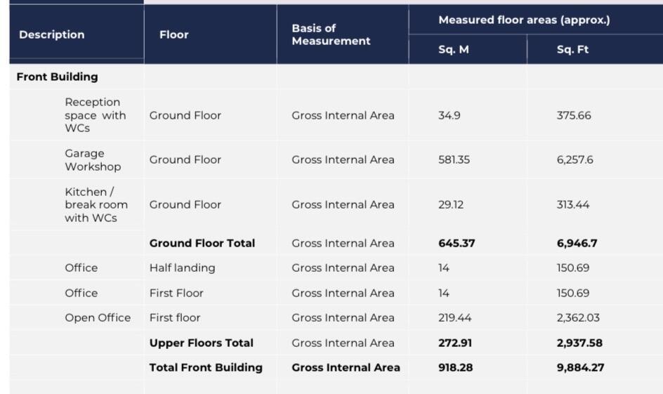Screen dimensions: 663x394
Task: Click the Half landing floor cell
Action: [x=182, y=268]
